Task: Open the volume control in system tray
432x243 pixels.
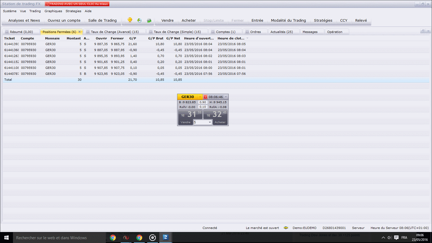Action: tap(390, 238)
